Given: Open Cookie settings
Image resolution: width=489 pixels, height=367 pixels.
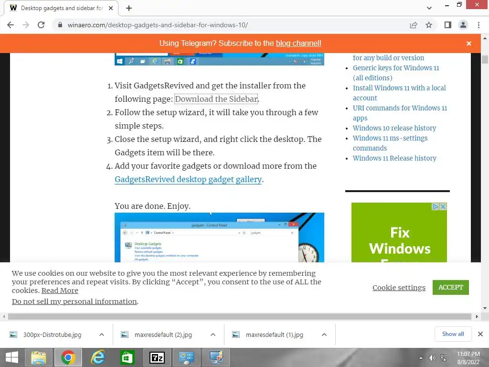Looking at the screenshot, I should pos(399,287).
